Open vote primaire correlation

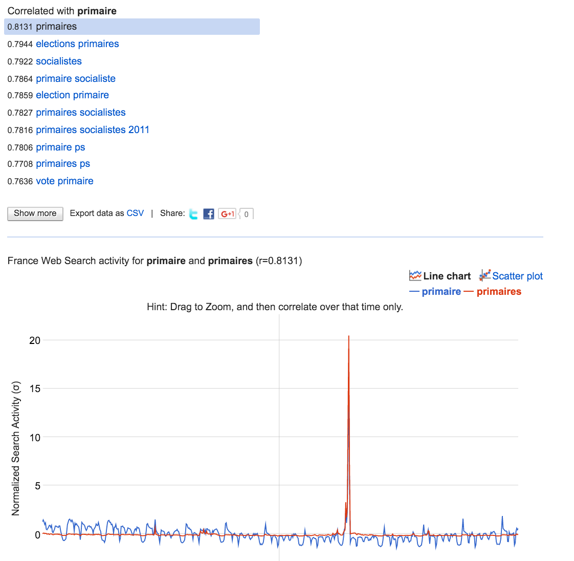point(64,181)
